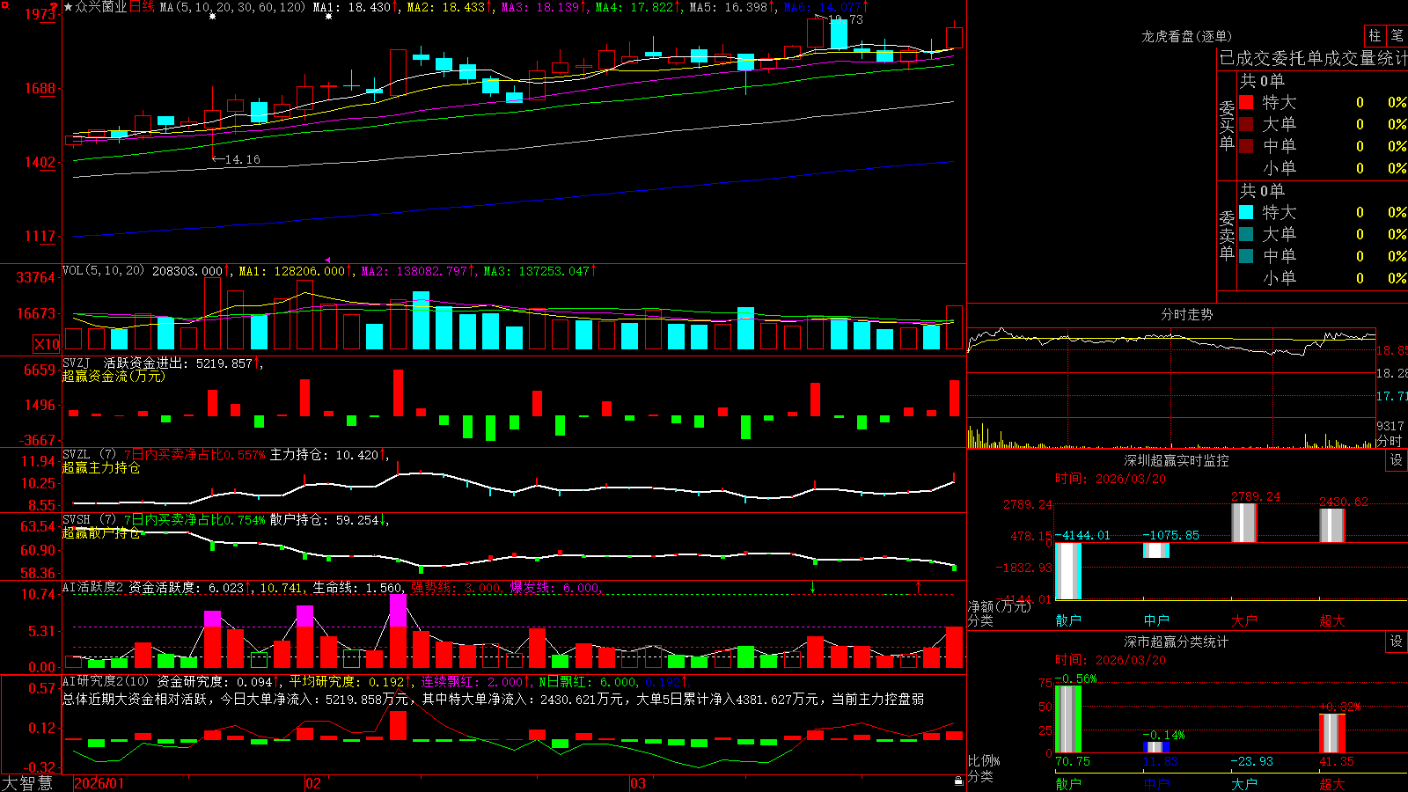The width and height of the screenshot is (1408, 792).
Task: Click the lock icon on the time axis
Action: tap(959, 781)
